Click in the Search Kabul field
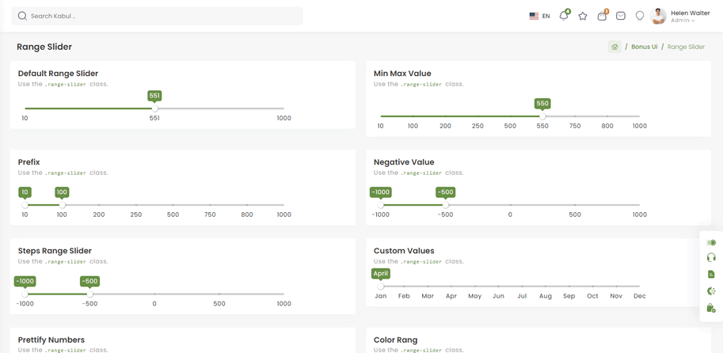Viewport: 723px width, 353px height. 158,16
